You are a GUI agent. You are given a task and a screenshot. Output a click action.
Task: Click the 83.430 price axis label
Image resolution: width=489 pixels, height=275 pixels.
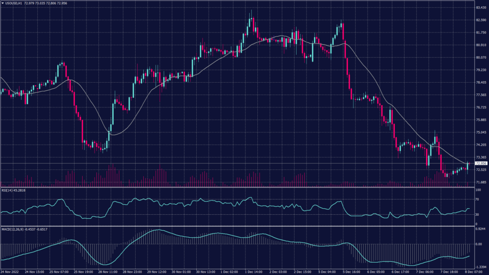pos(480,8)
